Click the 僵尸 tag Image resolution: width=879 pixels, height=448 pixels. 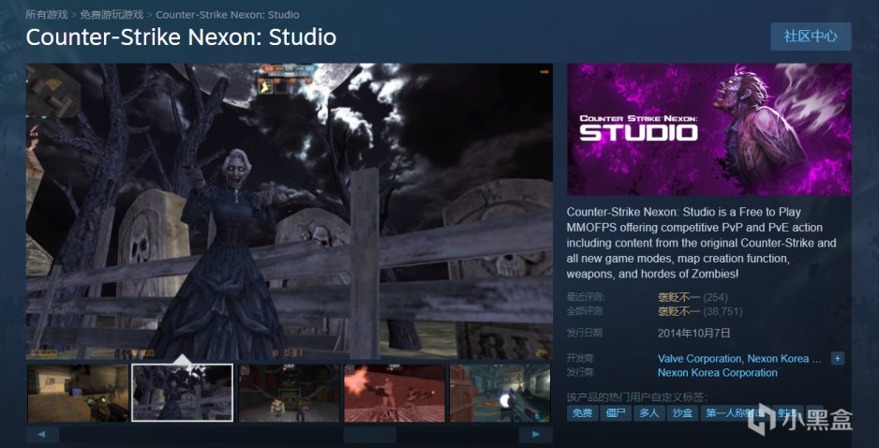tap(616, 414)
